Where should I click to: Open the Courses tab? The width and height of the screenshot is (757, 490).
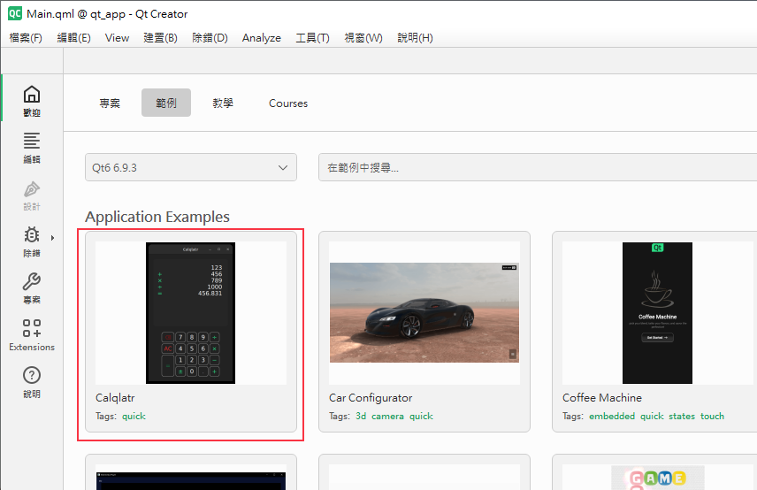tap(288, 103)
